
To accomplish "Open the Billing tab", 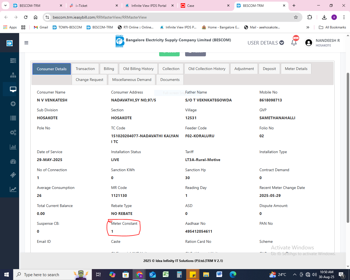I will point(109,69).
